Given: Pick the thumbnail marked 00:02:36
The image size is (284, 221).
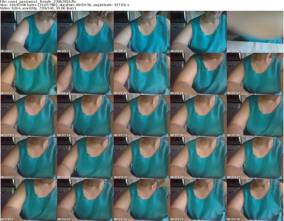Looking at the screenshot, I should click(x=199, y=116).
